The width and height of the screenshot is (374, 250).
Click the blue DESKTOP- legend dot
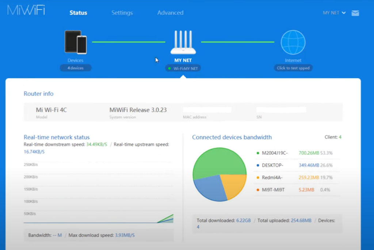[257, 165]
